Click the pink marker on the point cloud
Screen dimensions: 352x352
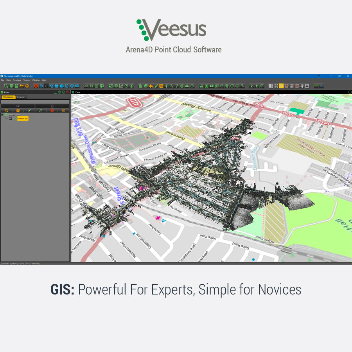(142, 188)
